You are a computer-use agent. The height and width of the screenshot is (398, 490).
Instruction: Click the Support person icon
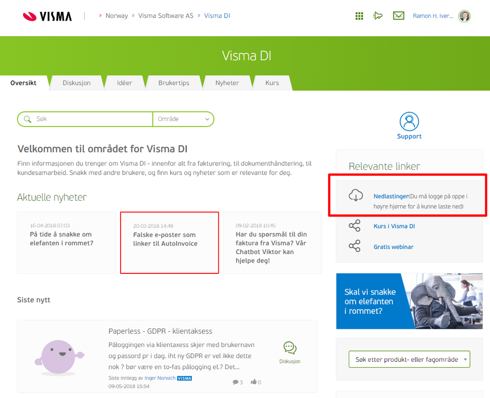point(409,121)
